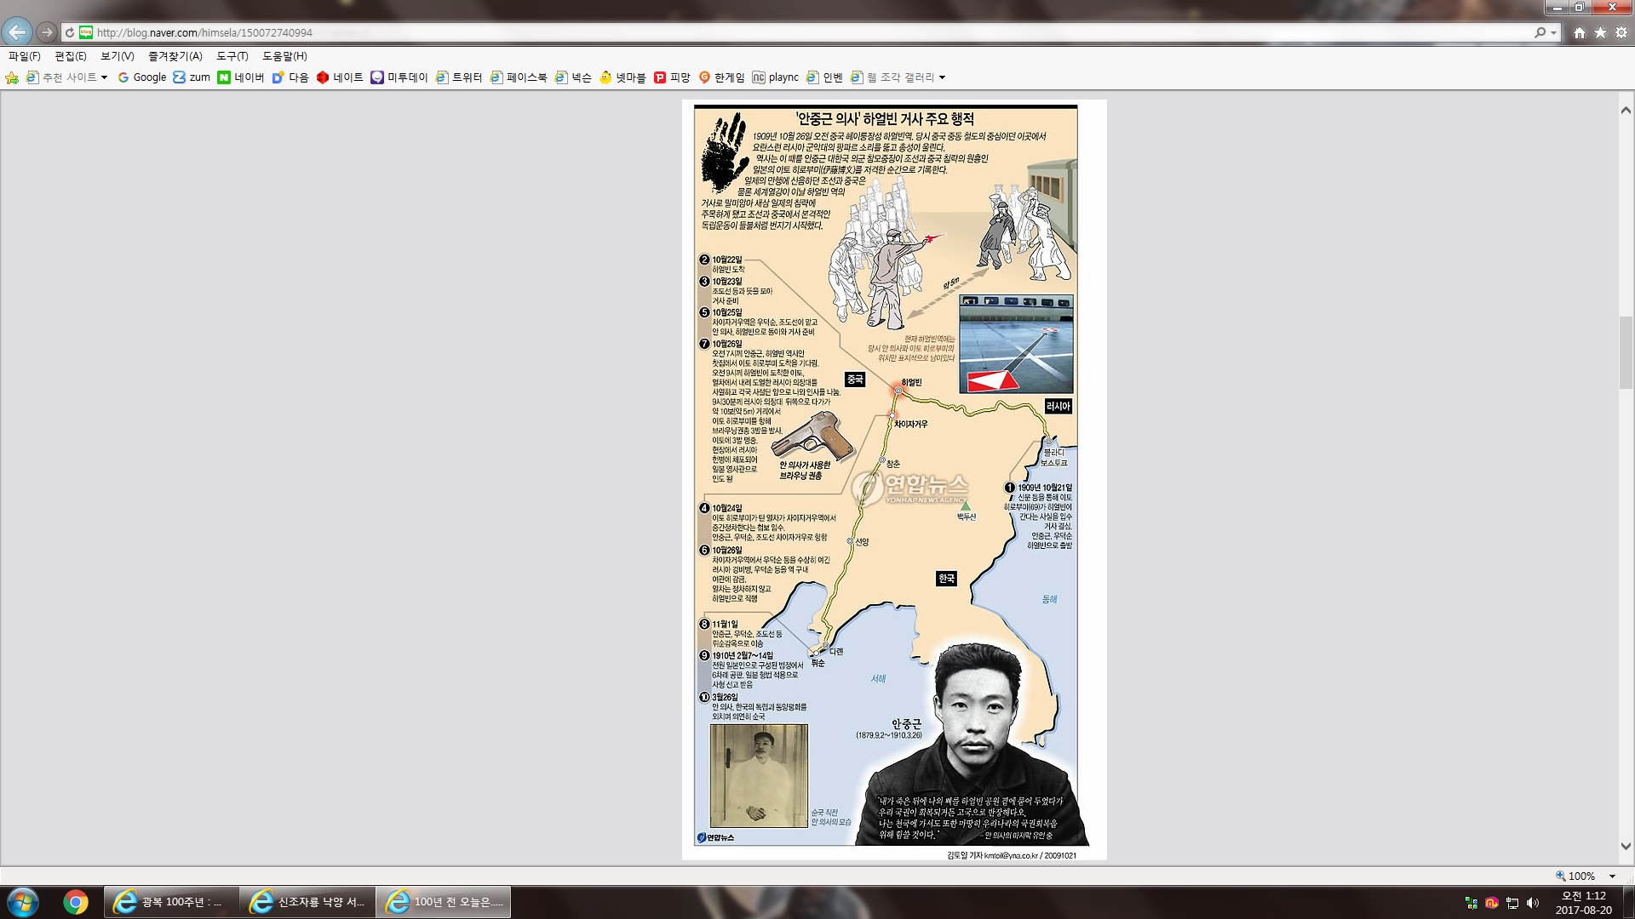Screen dimensions: 1635x919
Task: Open the 도움말(H) menu
Action: (284, 56)
